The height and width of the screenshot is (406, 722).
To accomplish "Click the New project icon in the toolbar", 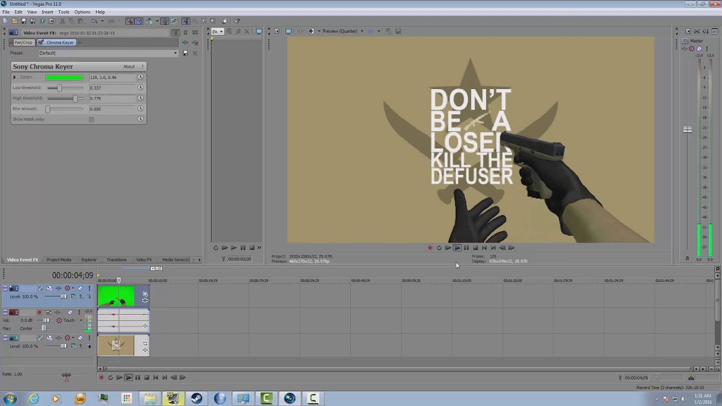I will pos(5,21).
